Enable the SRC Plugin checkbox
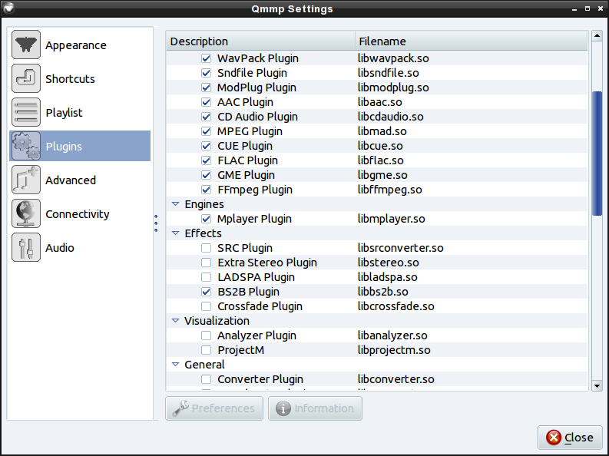This screenshot has width=609, height=456. (207, 248)
